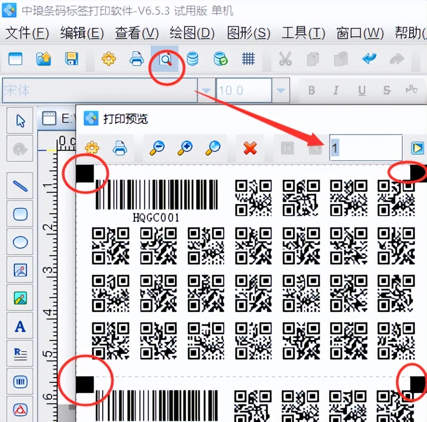The width and height of the screenshot is (427, 422).
Task: Expand the font size dropdown arrow
Action: click(x=281, y=90)
